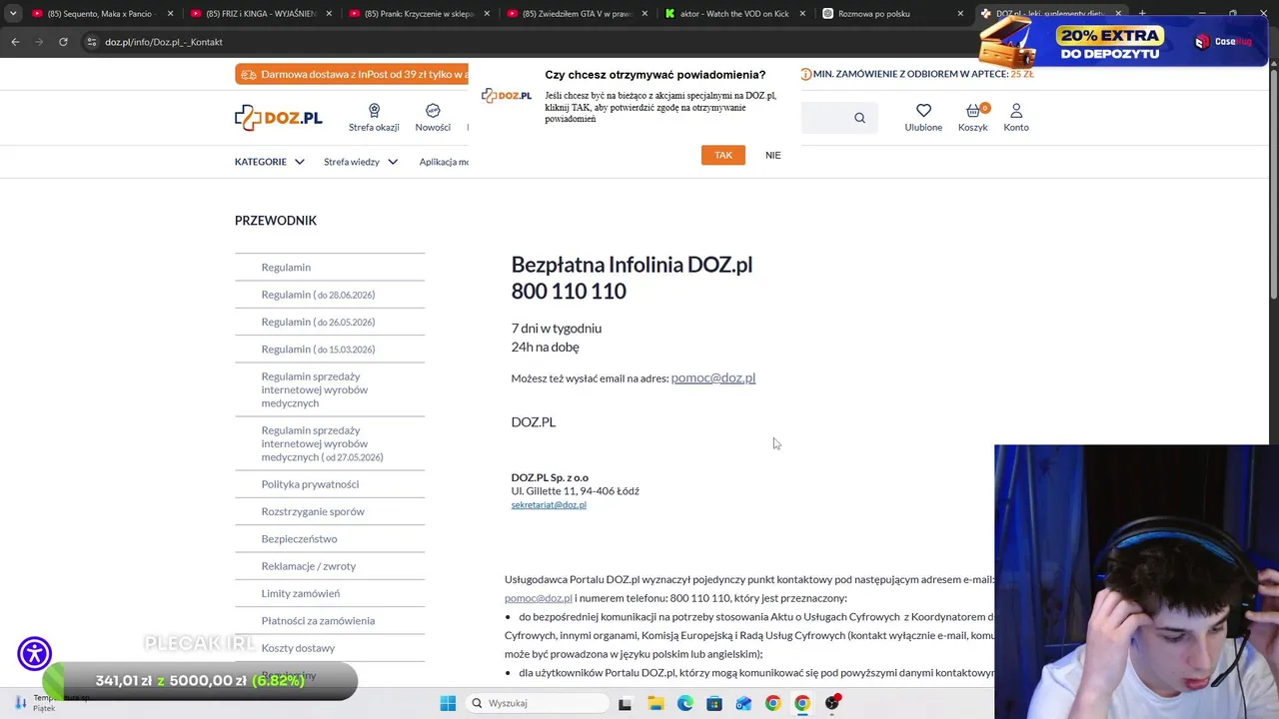Close the aktor - Watch the VOD tab

(x=802, y=14)
